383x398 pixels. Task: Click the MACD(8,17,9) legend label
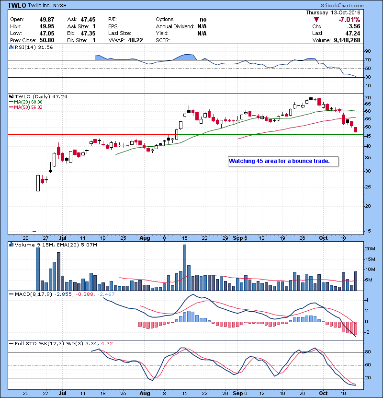(33, 294)
